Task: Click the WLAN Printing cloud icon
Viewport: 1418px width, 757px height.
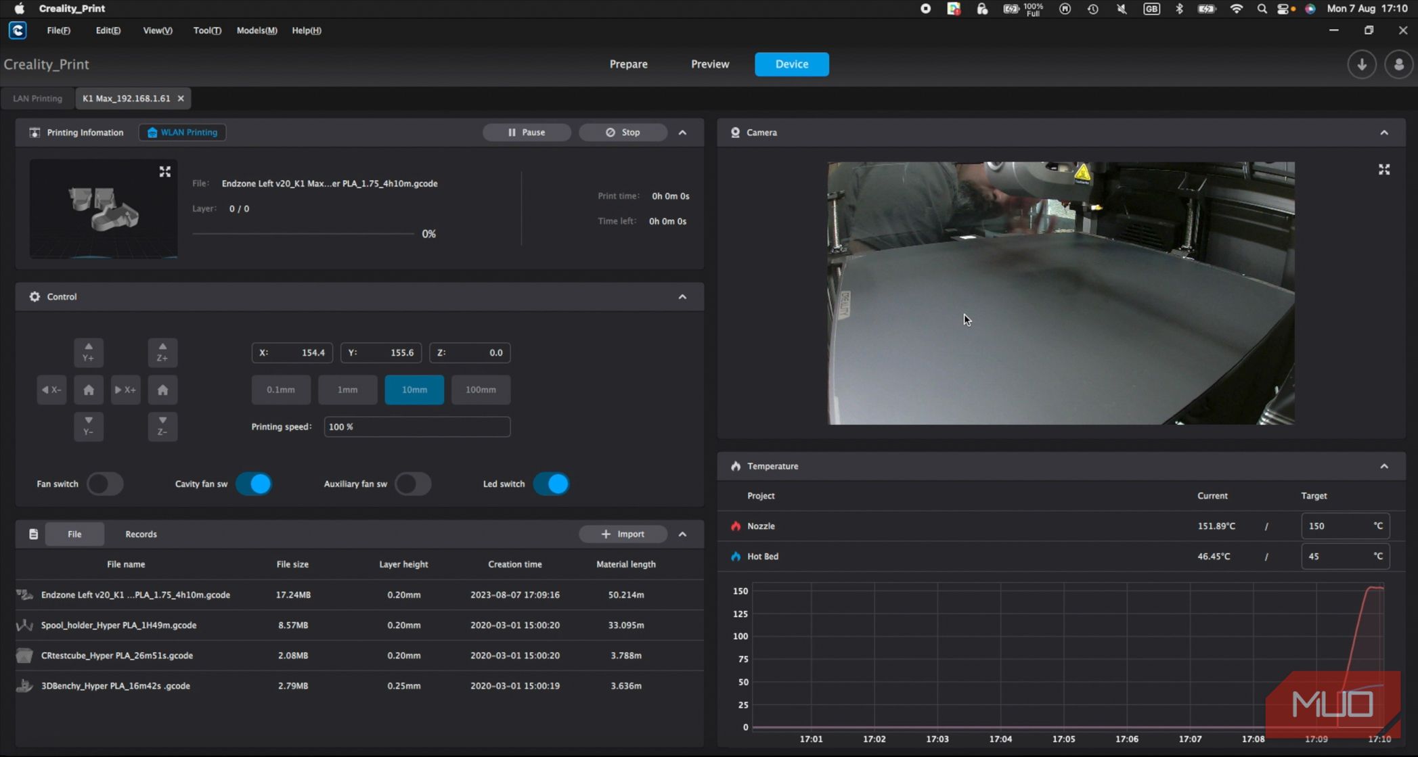Action: pyautogui.click(x=152, y=132)
